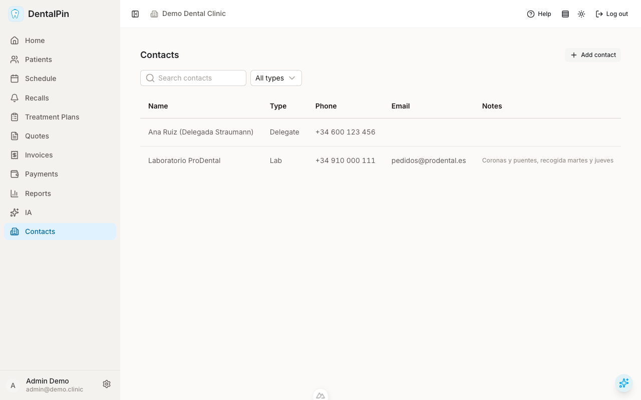Open Invoices section

60,155
